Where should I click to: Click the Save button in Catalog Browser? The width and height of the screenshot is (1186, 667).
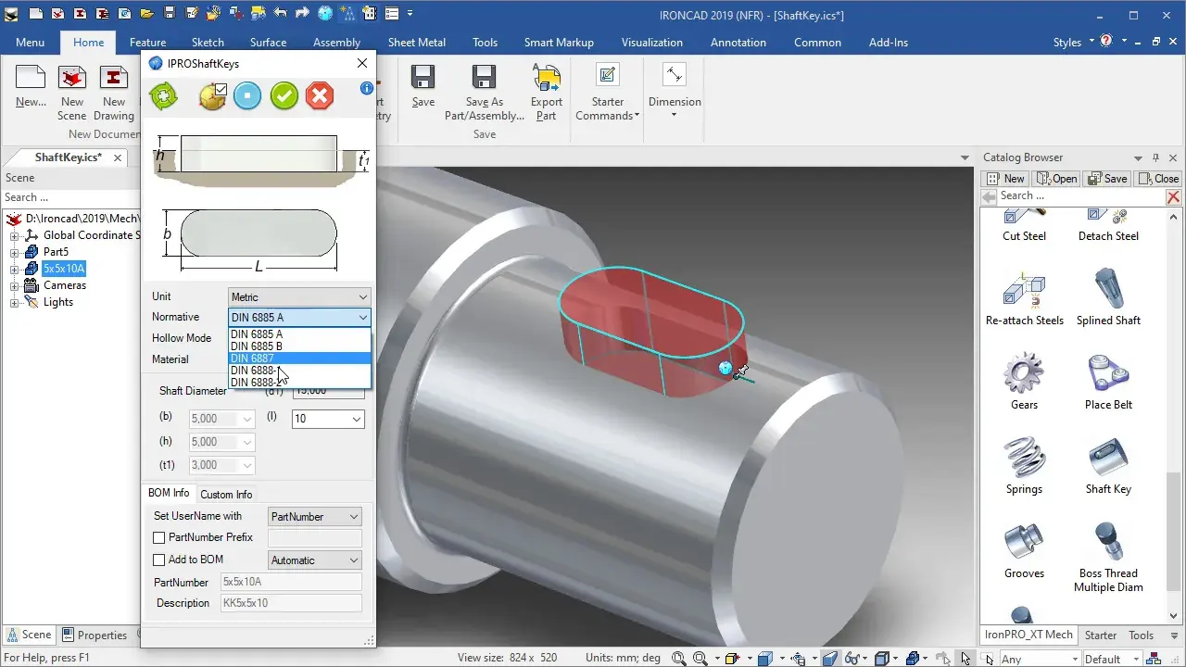[1107, 179]
